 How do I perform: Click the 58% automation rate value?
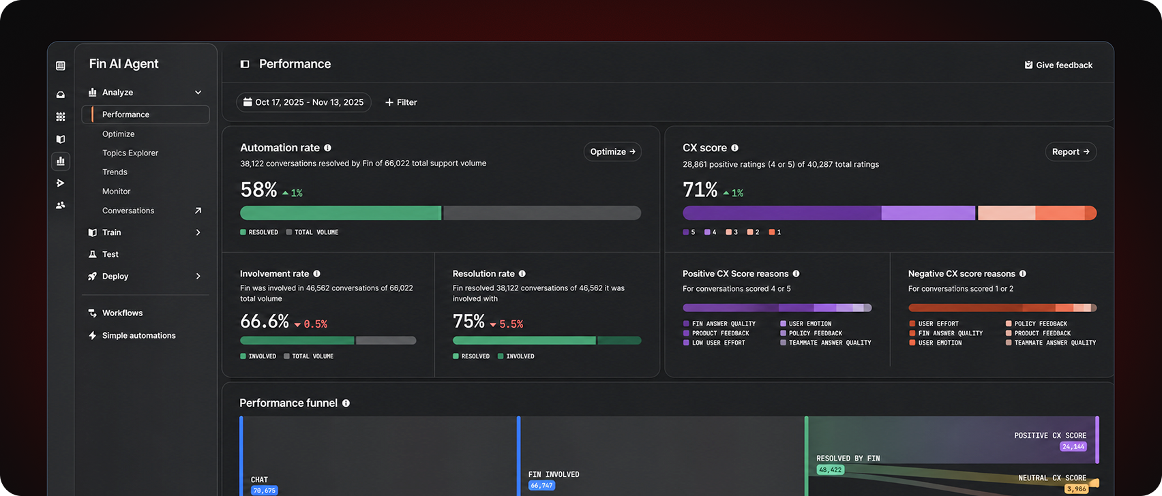click(x=259, y=189)
